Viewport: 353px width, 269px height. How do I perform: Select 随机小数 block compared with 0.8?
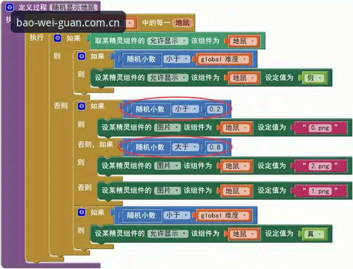click(150, 147)
